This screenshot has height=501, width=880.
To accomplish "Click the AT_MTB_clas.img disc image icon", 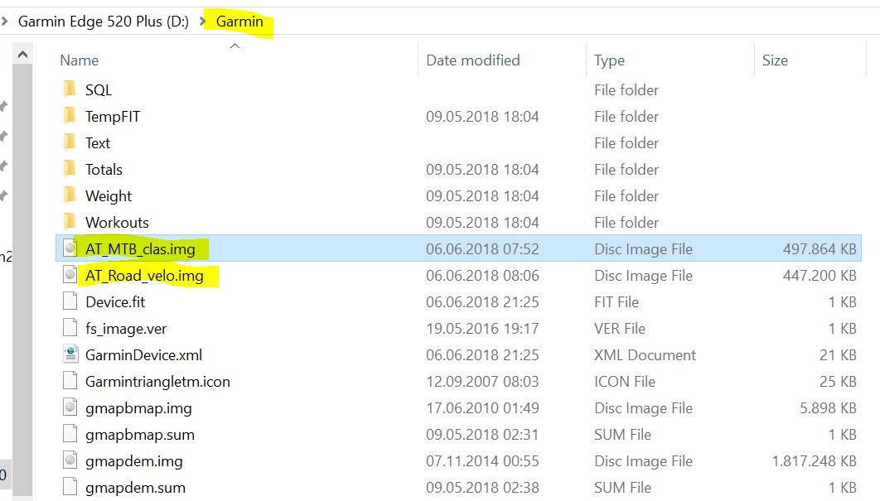I will click(x=70, y=248).
